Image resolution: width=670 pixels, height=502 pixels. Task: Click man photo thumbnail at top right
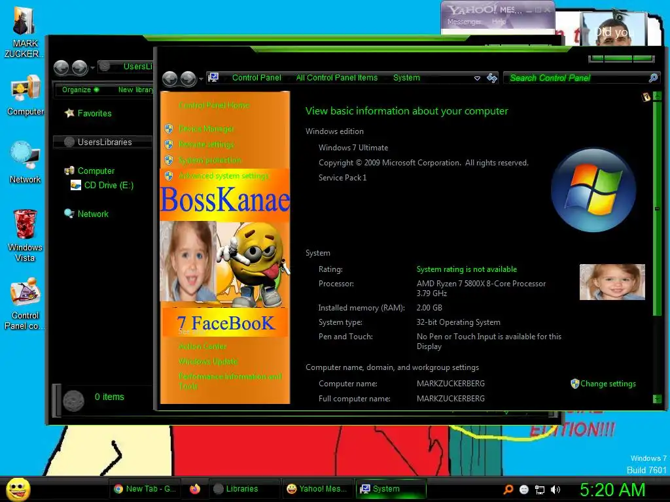coord(614,29)
